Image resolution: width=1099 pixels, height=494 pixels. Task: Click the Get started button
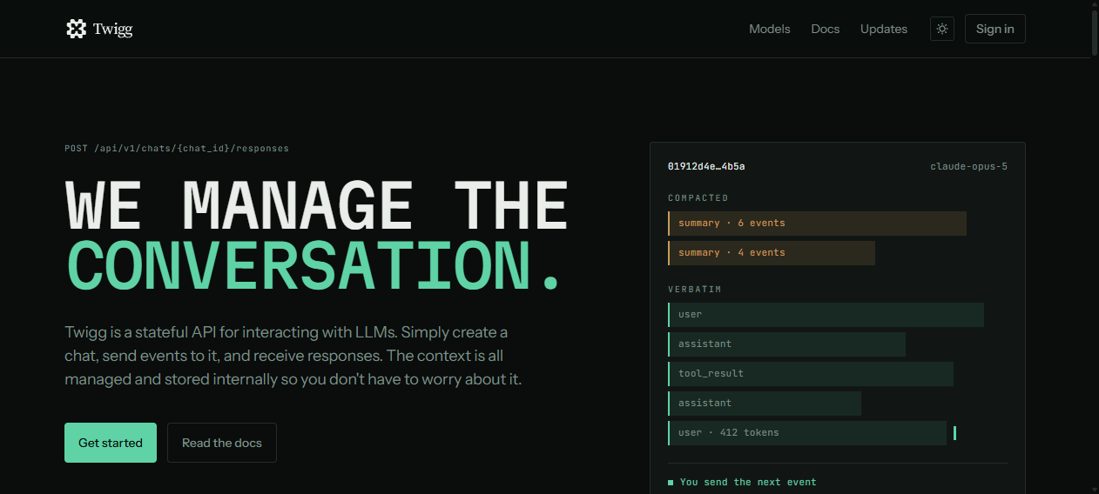click(x=111, y=443)
